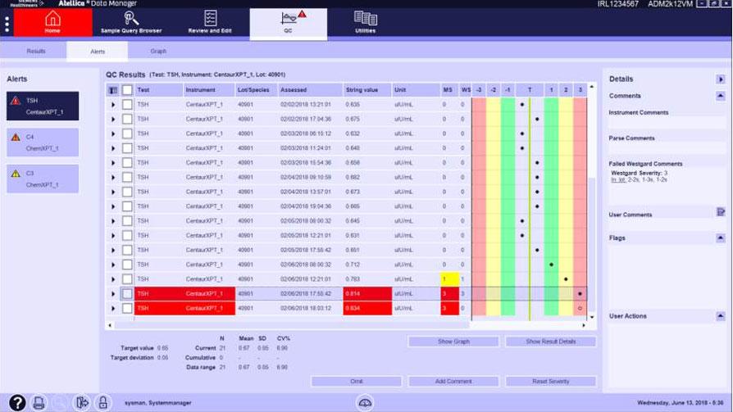Click the Lot/Species column header
This screenshot has height=412, width=733.
pos(255,89)
